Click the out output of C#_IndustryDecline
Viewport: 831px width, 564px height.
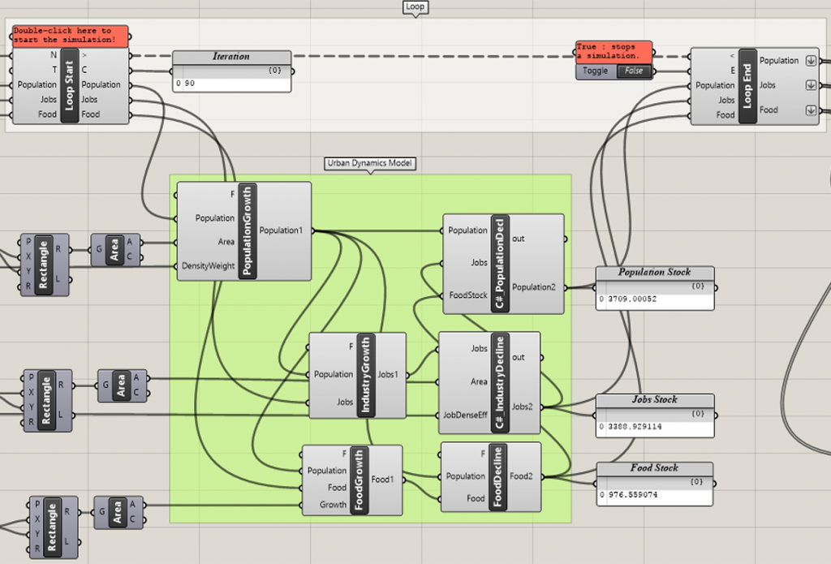pyautogui.click(x=519, y=358)
